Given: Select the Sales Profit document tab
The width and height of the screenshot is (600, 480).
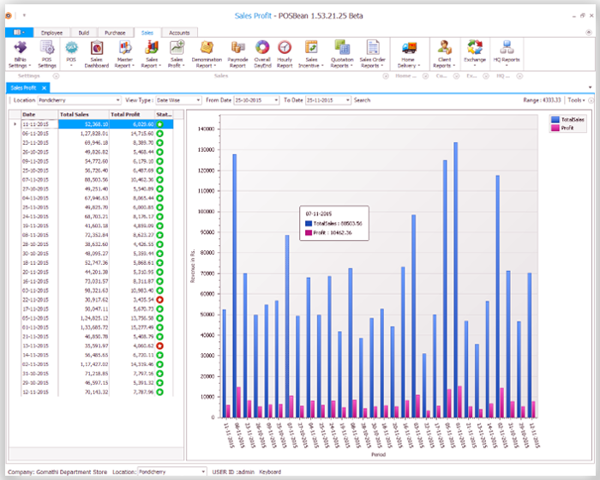Looking at the screenshot, I should (23, 88).
